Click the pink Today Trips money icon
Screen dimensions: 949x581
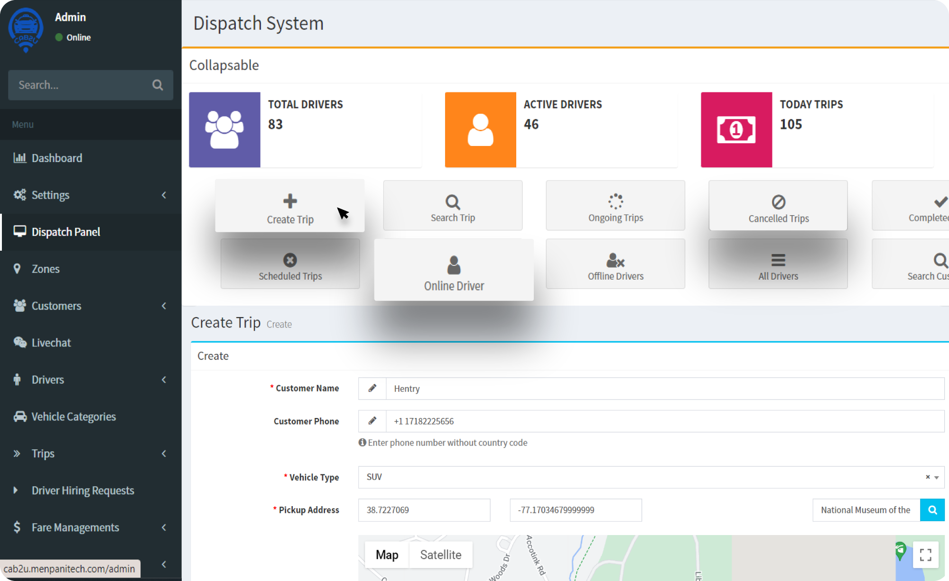pos(736,130)
